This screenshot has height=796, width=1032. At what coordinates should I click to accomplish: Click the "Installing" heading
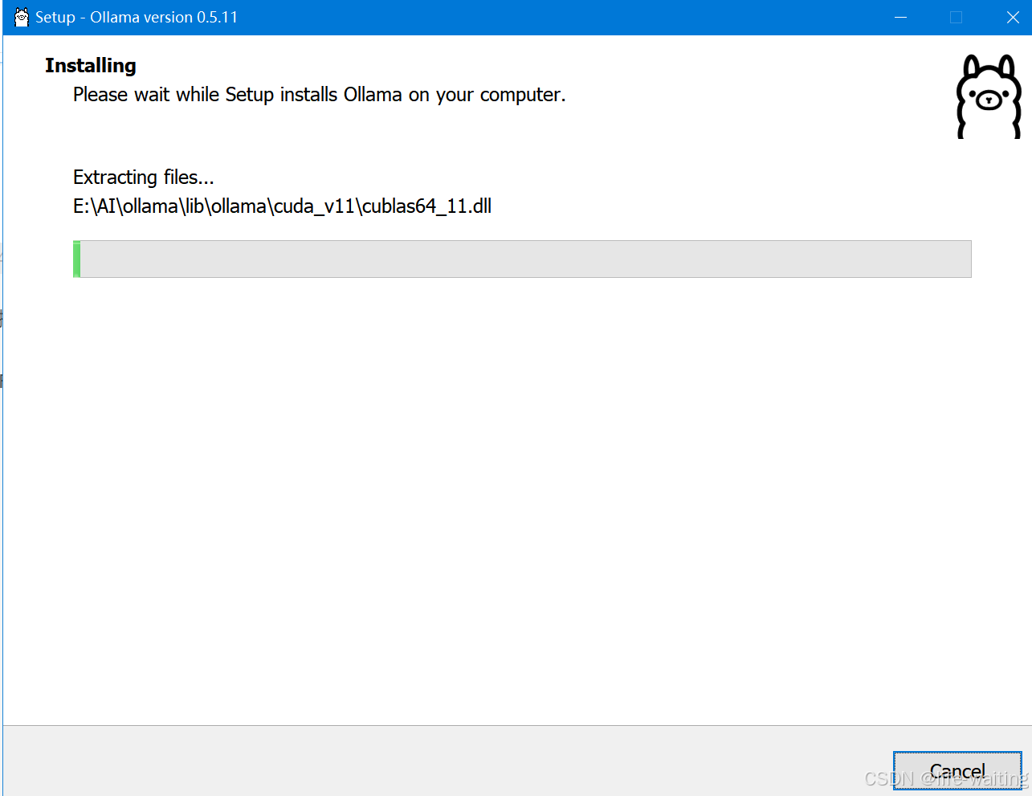point(91,66)
